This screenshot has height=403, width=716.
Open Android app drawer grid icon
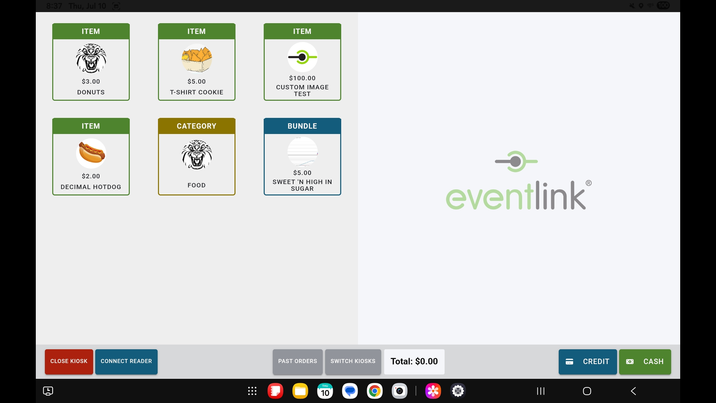[252, 391]
